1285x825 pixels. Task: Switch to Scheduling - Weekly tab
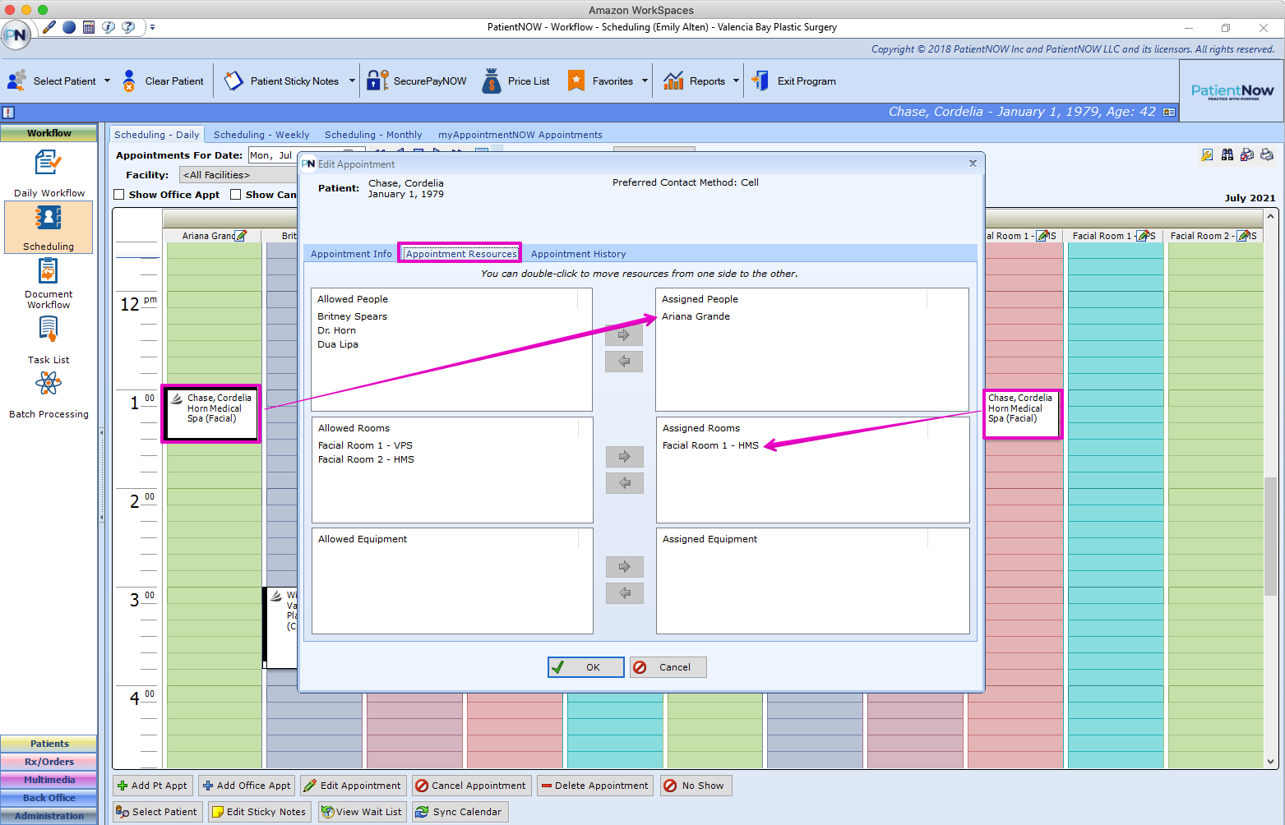[x=261, y=135]
